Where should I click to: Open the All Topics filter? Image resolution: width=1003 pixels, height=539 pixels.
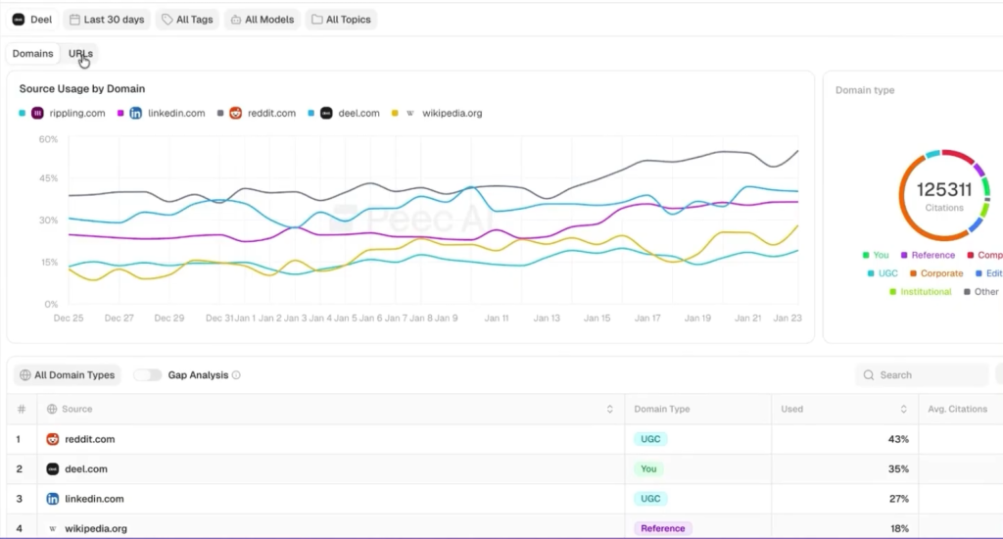point(341,20)
